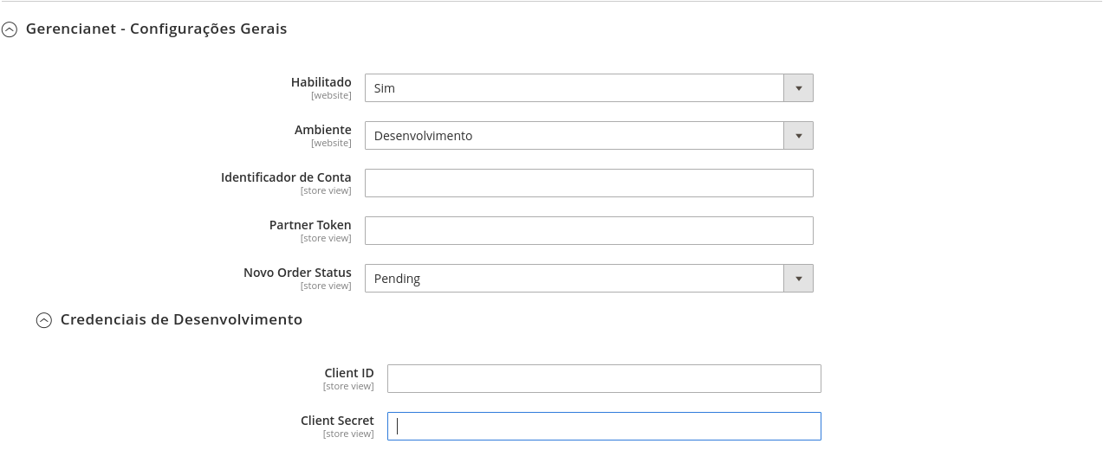1110x463 pixels.
Task: Focus the Identificador de Conta field
Action: tap(589, 183)
